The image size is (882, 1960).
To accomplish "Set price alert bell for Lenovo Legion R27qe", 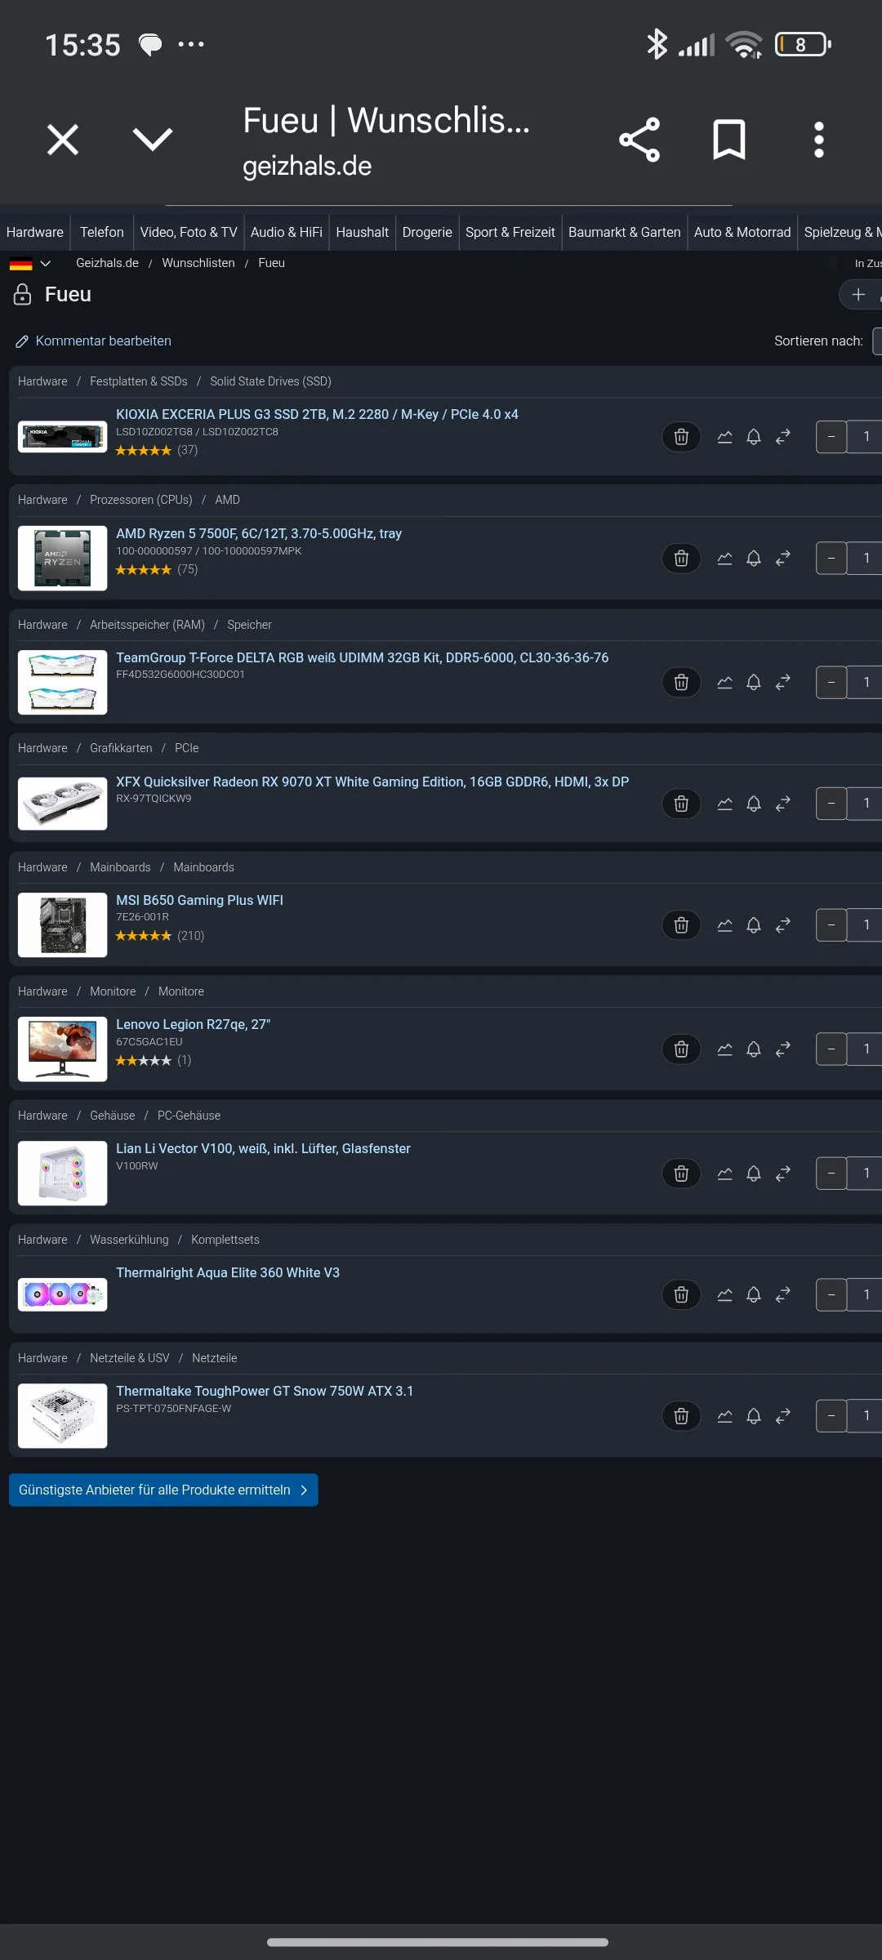I will [x=754, y=1049].
